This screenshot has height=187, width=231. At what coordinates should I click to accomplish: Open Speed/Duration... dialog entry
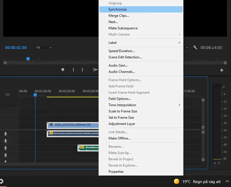[141, 51]
